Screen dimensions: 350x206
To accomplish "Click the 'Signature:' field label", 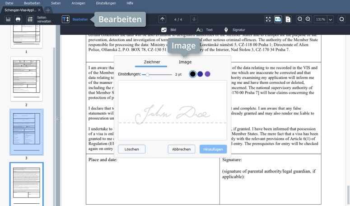I will click(x=232, y=160).
